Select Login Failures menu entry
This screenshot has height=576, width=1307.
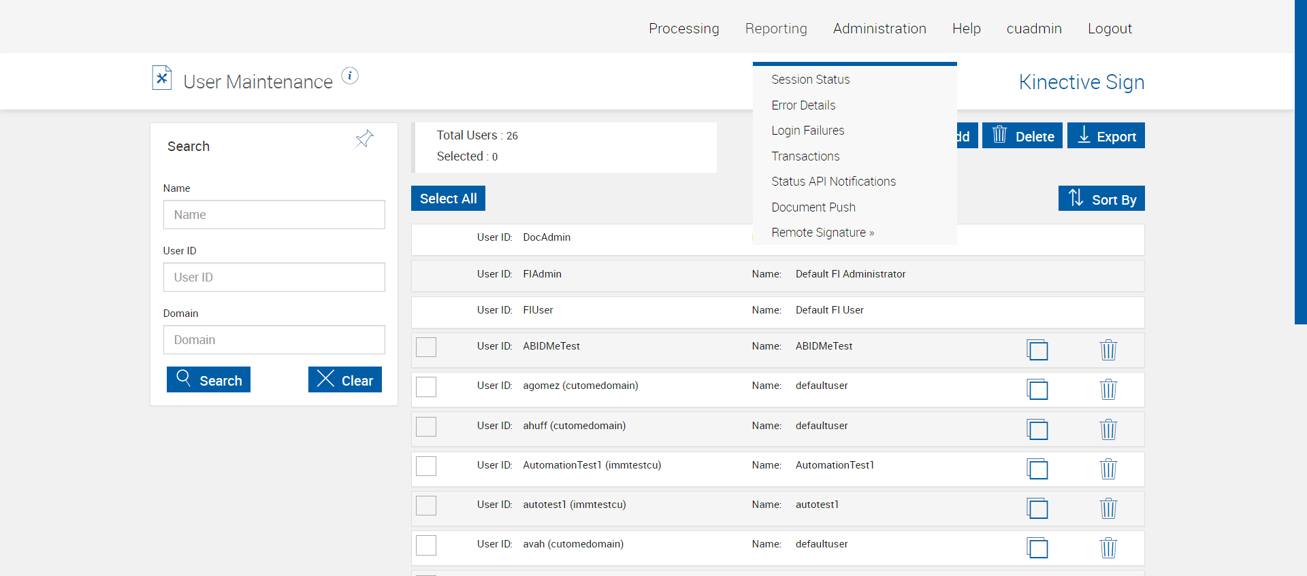807,131
